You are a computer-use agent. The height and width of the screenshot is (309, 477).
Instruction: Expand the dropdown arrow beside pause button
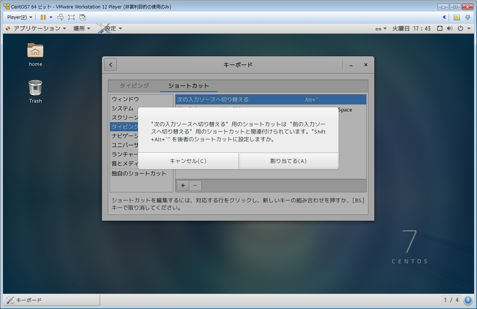pos(51,17)
